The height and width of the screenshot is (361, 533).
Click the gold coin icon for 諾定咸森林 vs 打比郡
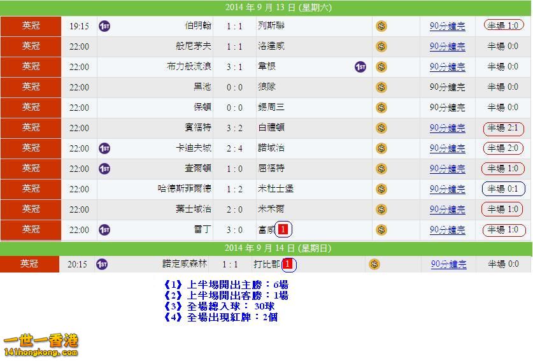coord(374,264)
